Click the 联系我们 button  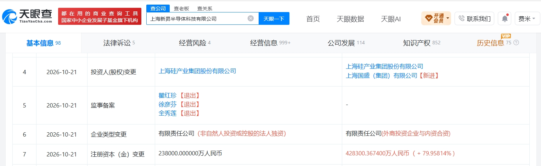(474, 18)
